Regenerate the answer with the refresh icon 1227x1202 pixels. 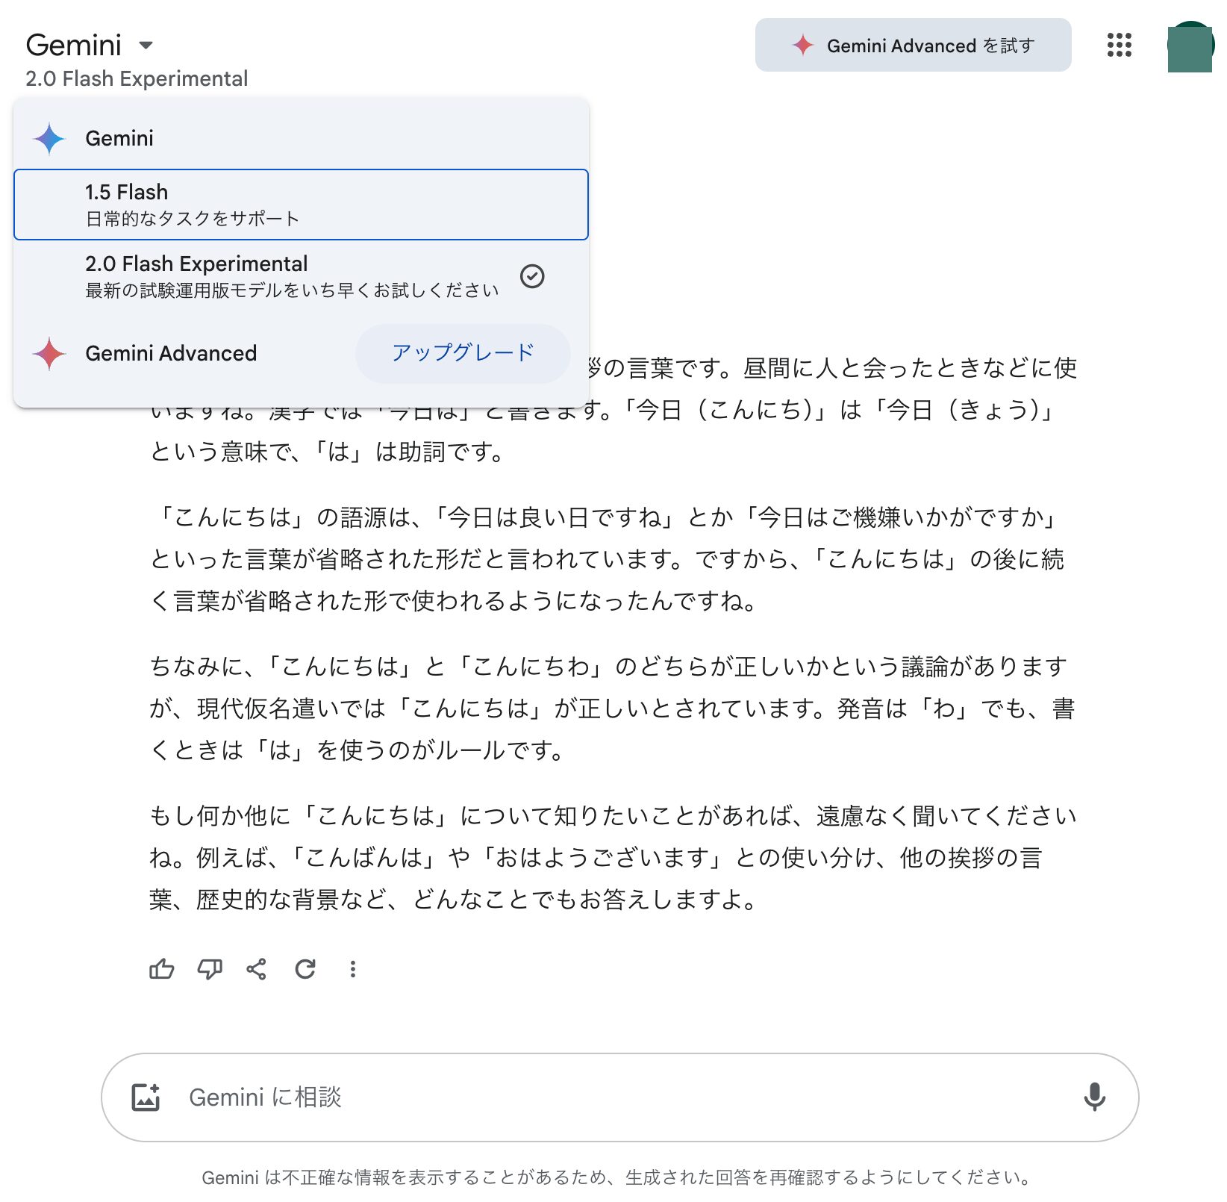click(305, 969)
